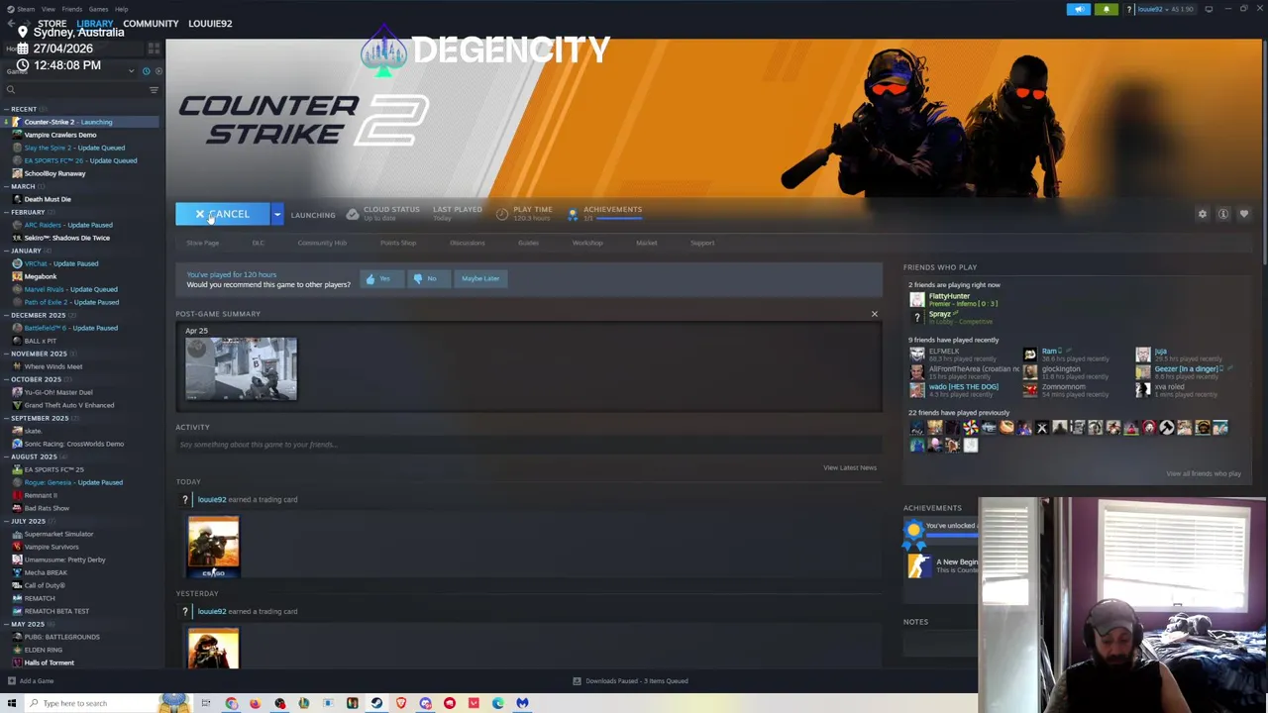The image size is (1268, 713).
Task: Open the LOUUIE92 profile tab
Action: pyautogui.click(x=210, y=23)
